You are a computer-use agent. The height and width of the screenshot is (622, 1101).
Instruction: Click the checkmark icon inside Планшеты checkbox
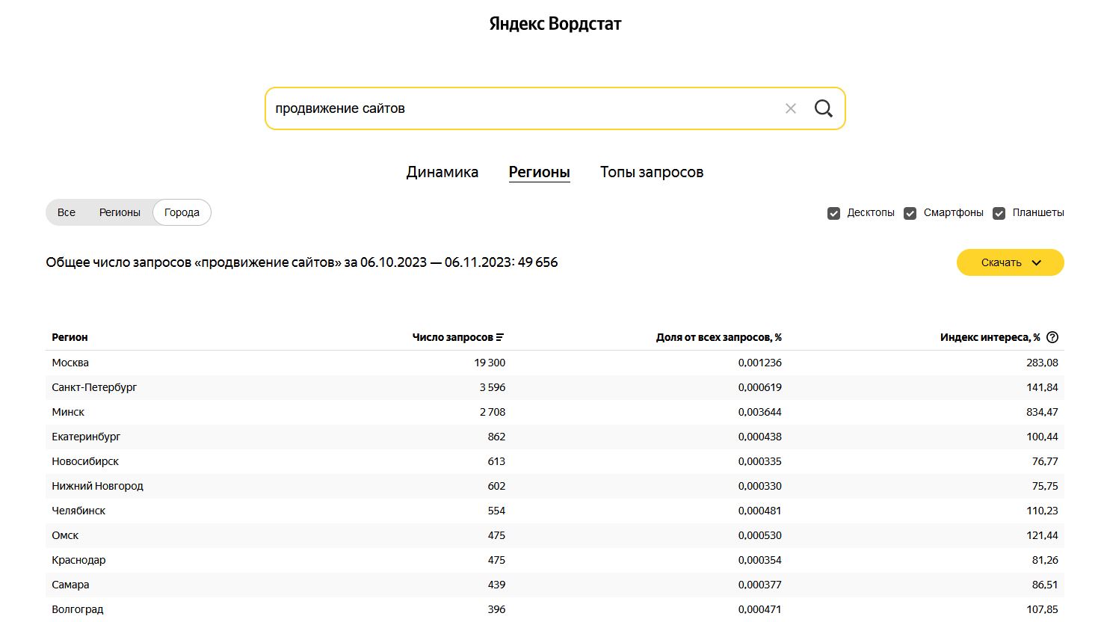click(x=999, y=212)
